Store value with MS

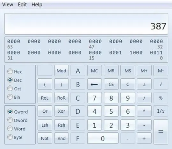pos(128,70)
